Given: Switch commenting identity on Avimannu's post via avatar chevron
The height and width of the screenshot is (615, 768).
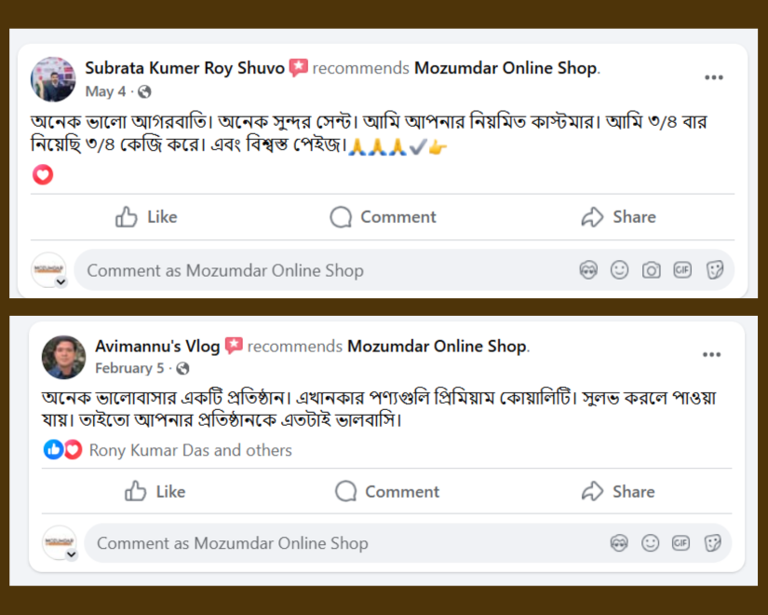Looking at the screenshot, I should click(x=71, y=554).
